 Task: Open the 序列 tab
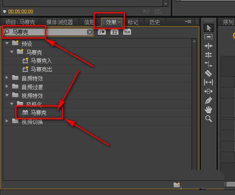[x=228, y=22]
